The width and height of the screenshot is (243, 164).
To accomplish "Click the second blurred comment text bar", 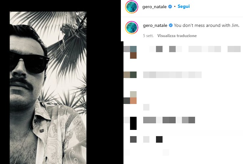I will click(x=172, y=75).
